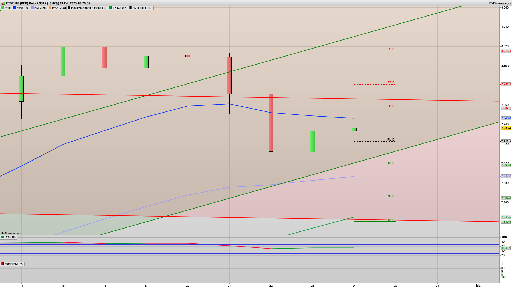The width and height of the screenshot is (512, 288).
Task: Open Relative Strength Index (10) label settings
Action: point(89,8)
